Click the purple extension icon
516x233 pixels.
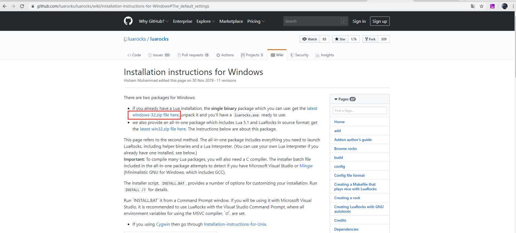(492, 6)
